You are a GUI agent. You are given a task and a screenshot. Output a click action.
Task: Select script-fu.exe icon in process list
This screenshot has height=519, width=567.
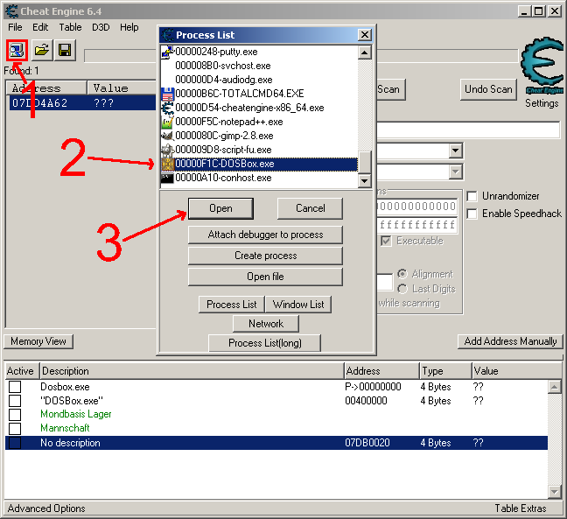[x=167, y=150]
